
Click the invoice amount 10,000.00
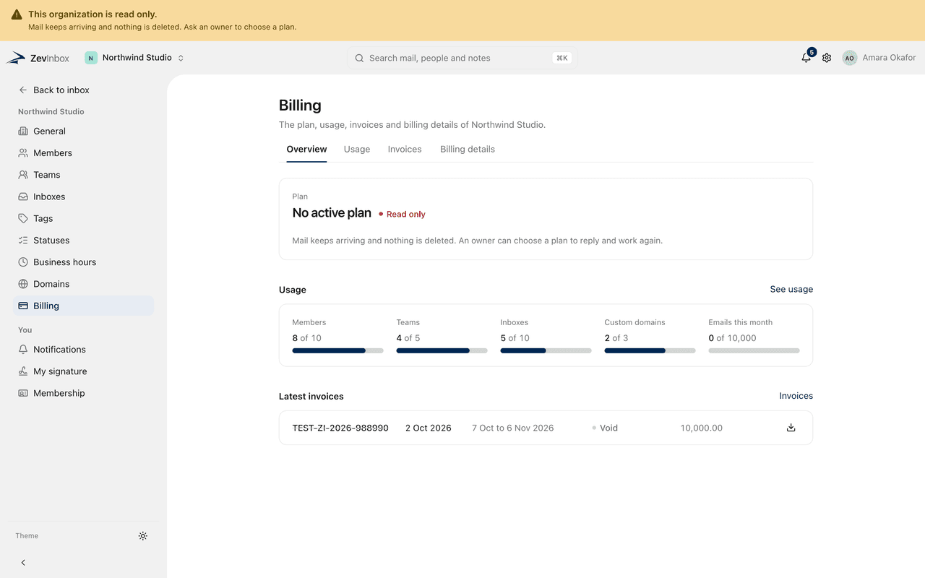[701, 428]
